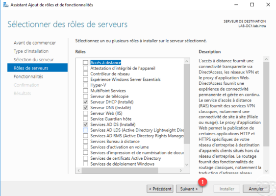Open Sélection du serveur step
This screenshot has height=196, width=276.
(34, 60)
